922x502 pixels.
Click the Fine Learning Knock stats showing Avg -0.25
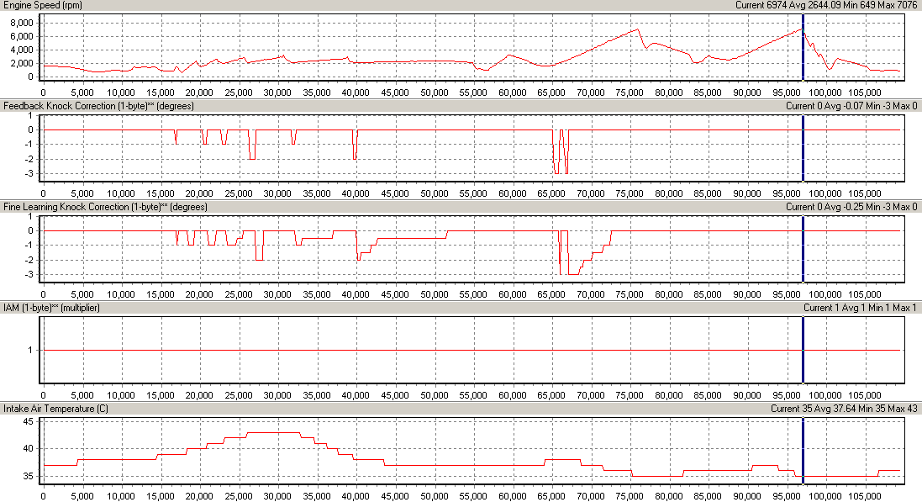tap(851, 207)
